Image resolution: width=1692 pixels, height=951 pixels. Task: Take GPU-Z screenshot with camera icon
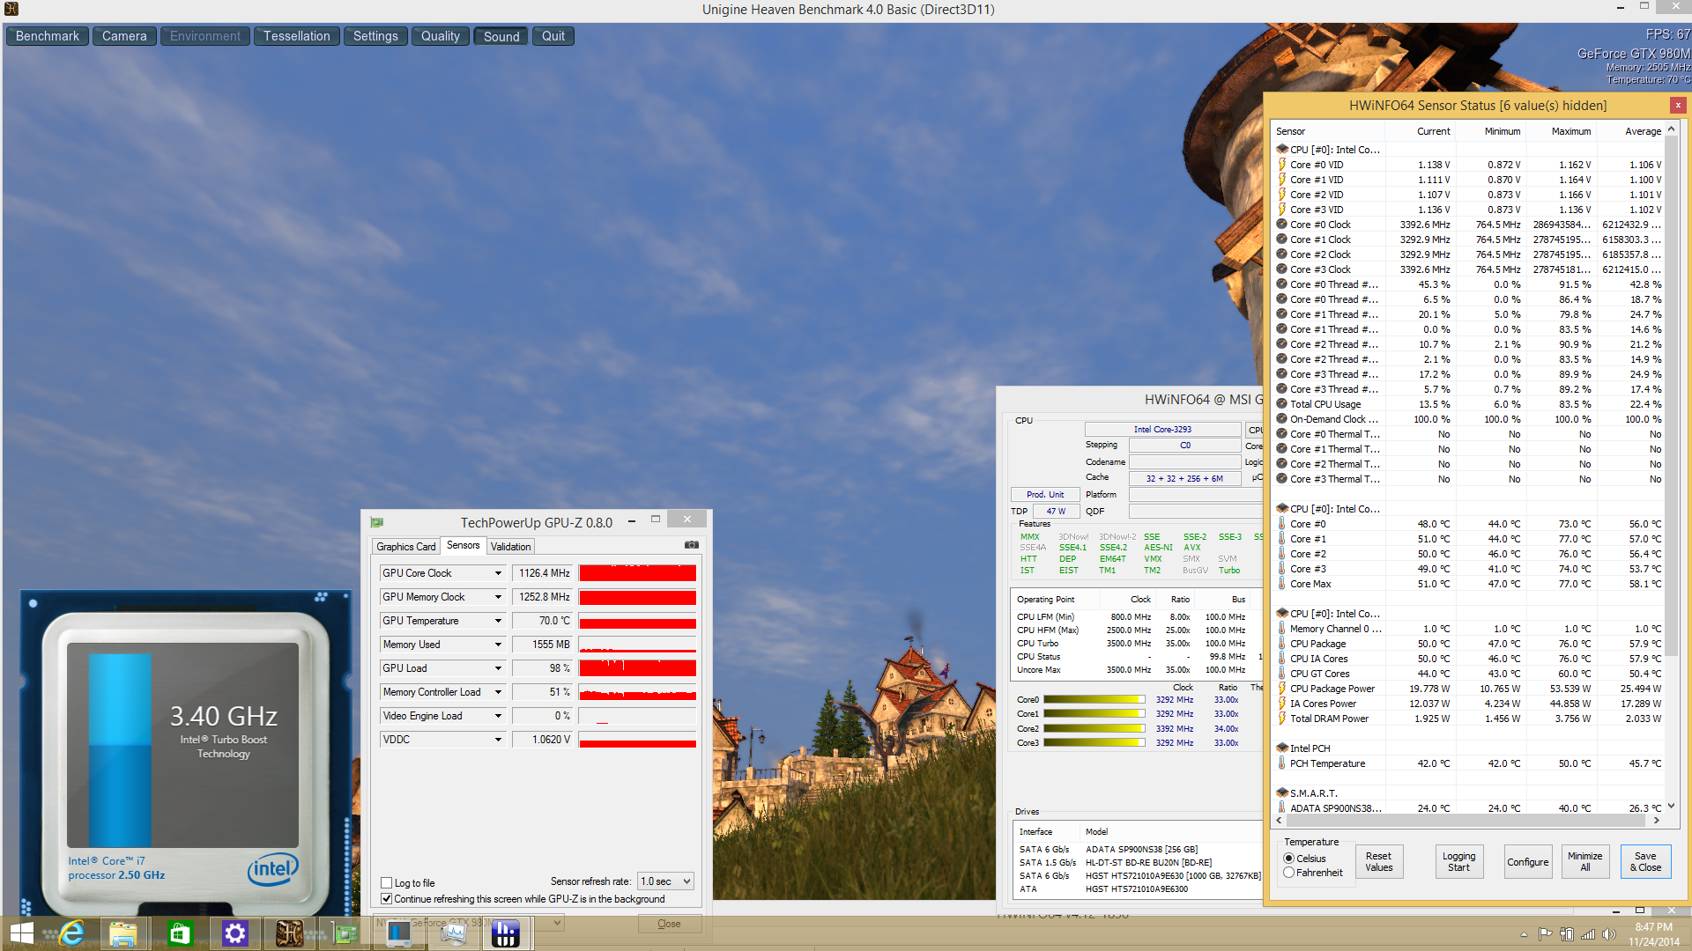(692, 545)
